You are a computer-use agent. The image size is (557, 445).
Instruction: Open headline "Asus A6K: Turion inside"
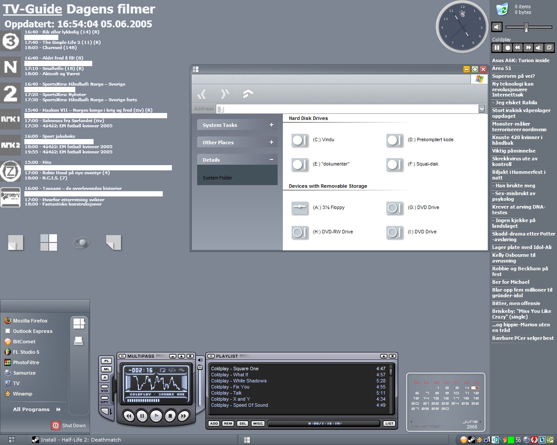[x=520, y=60]
